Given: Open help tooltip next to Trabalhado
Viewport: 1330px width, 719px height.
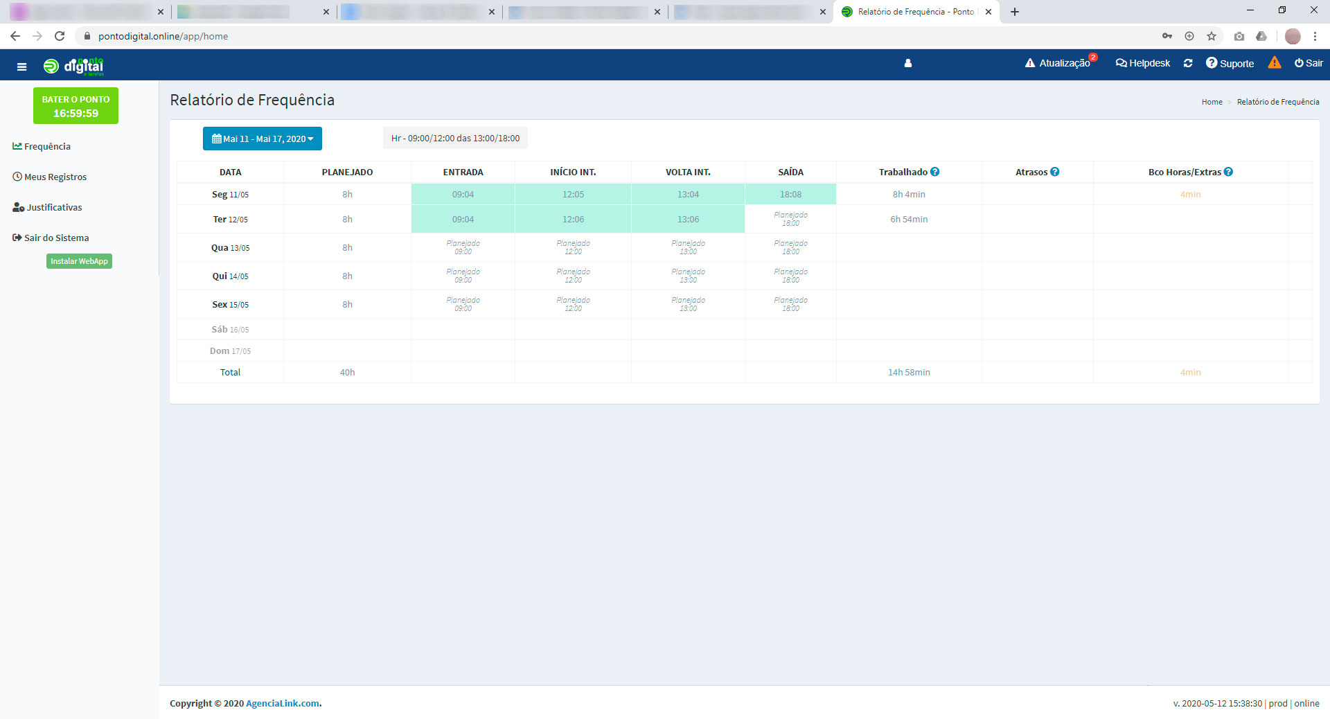Looking at the screenshot, I should pyautogui.click(x=934, y=172).
